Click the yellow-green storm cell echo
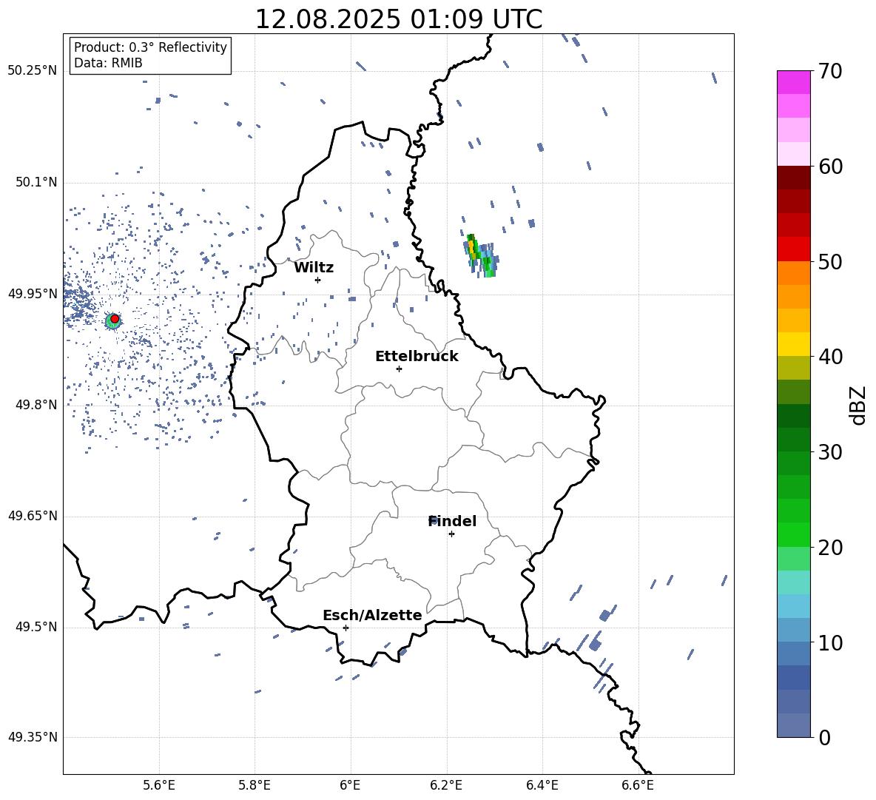This screenshot has height=800, width=876. pyautogui.click(x=480, y=256)
